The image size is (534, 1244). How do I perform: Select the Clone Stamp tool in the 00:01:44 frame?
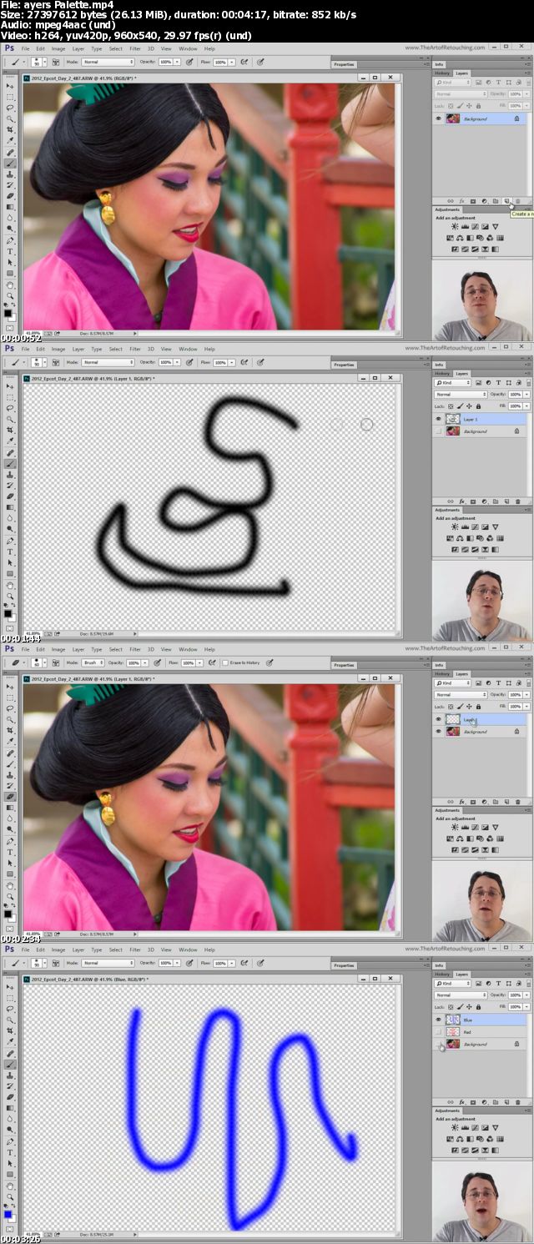(11, 475)
